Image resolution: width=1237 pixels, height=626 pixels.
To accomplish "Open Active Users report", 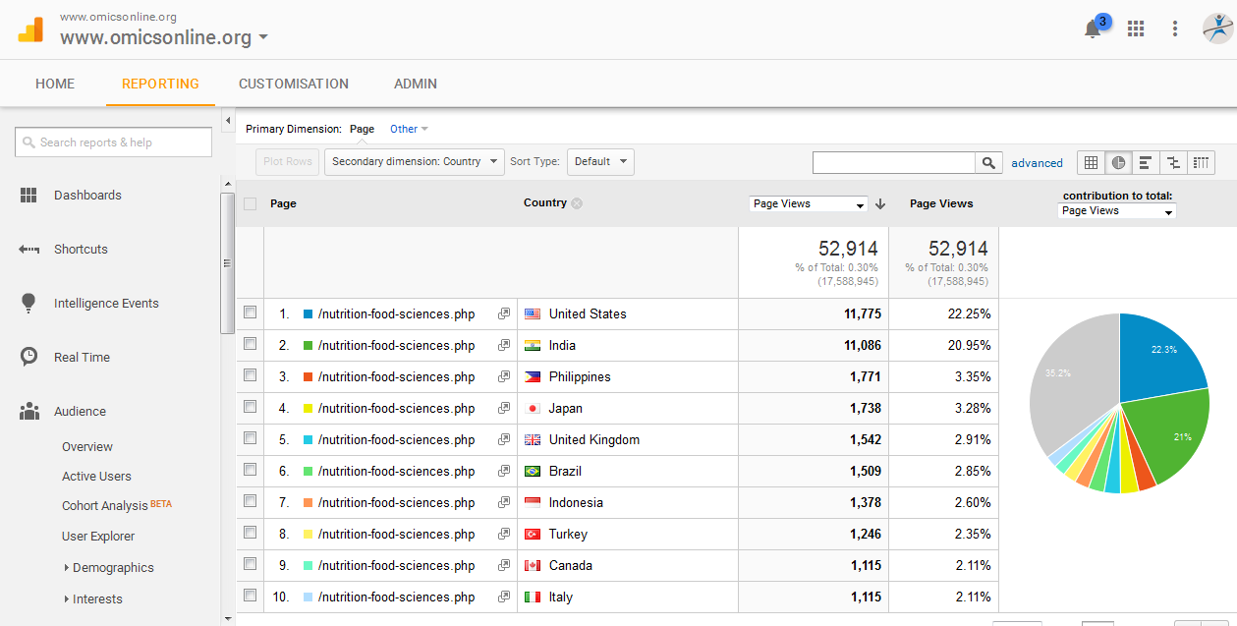I will click(x=96, y=477).
